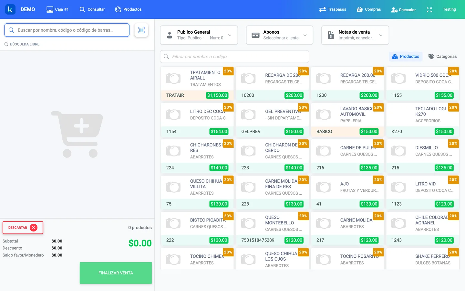The height and width of the screenshot is (291, 465).
Task: Toggle fullscreen mode icon in the header
Action: (429, 10)
